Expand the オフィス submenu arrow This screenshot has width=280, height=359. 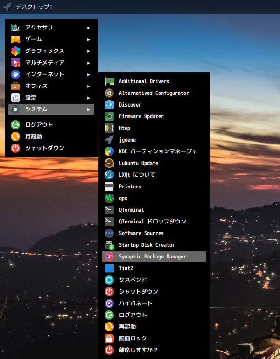(89, 86)
